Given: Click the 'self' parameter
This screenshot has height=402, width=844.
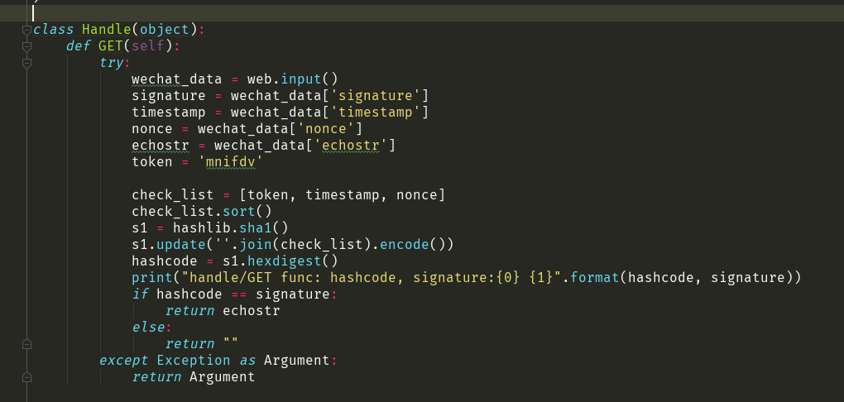Looking at the screenshot, I should (148, 46).
